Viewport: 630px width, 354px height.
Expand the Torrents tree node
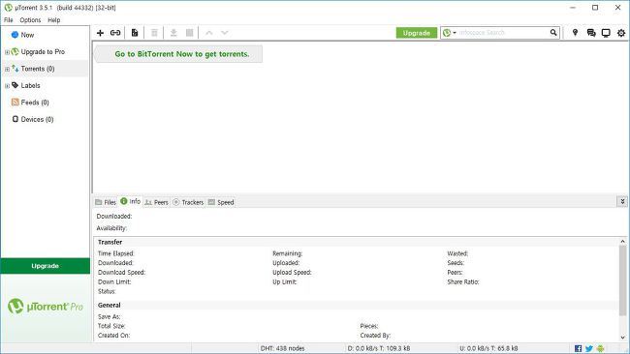tap(7, 69)
